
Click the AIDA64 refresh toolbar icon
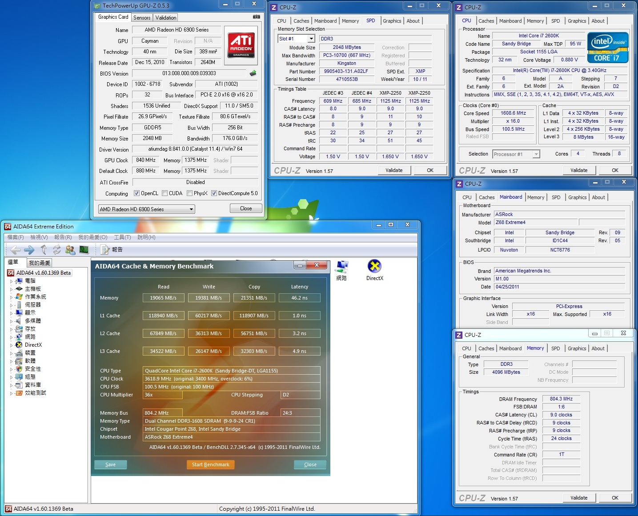(x=56, y=250)
